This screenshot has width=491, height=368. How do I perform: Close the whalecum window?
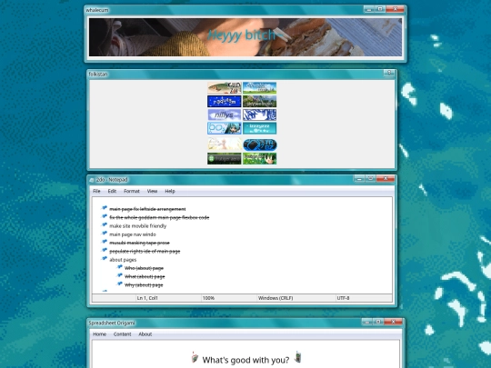(395, 9)
